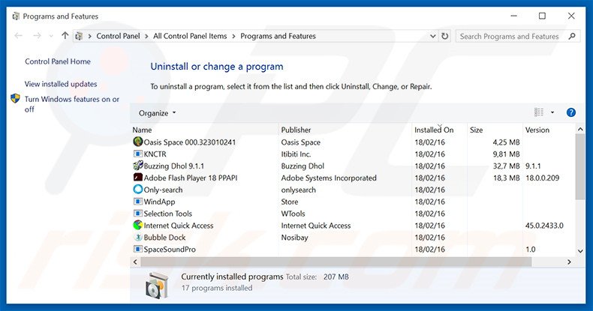Expand the view options dropdown arrow
This screenshot has width=593, height=311.
click(x=552, y=112)
